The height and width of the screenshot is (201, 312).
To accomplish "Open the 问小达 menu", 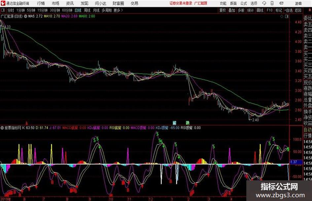I will [100, 3].
